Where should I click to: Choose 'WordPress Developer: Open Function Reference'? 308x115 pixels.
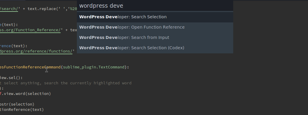pyautogui.click(x=155, y=27)
